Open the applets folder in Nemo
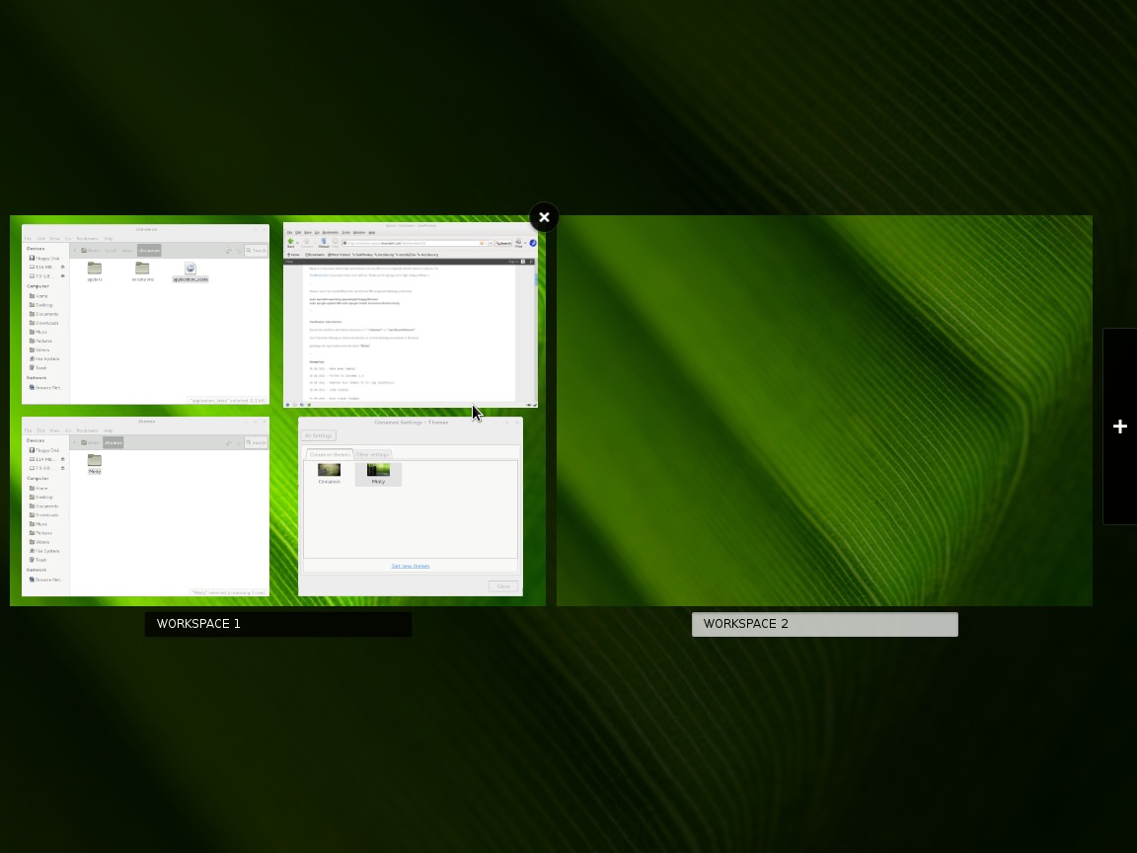Image resolution: width=1137 pixels, height=853 pixels. coord(95,268)
